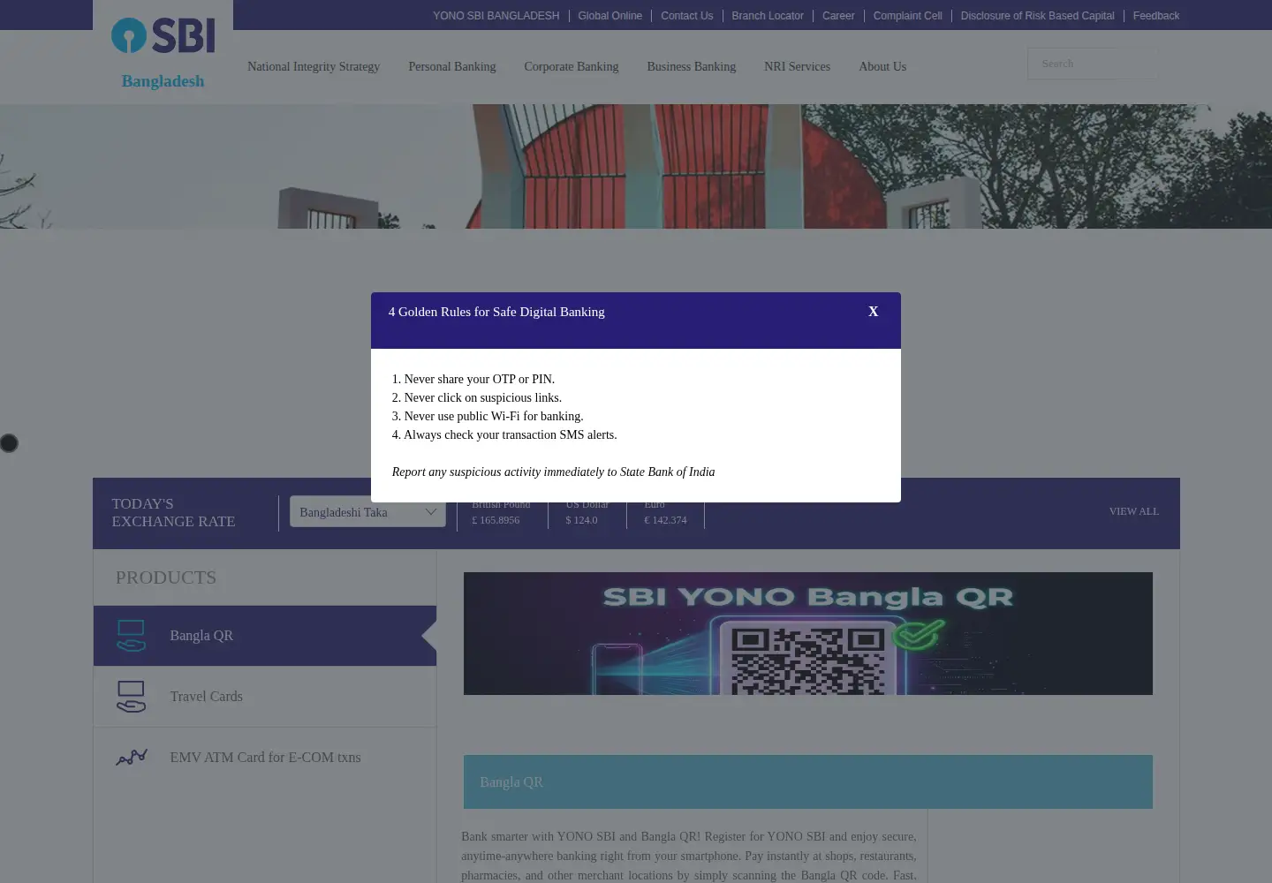Click rule "Never share your OTP or PIN."
This screenshot has height=883, width=1272.
[x=473, y=379]
